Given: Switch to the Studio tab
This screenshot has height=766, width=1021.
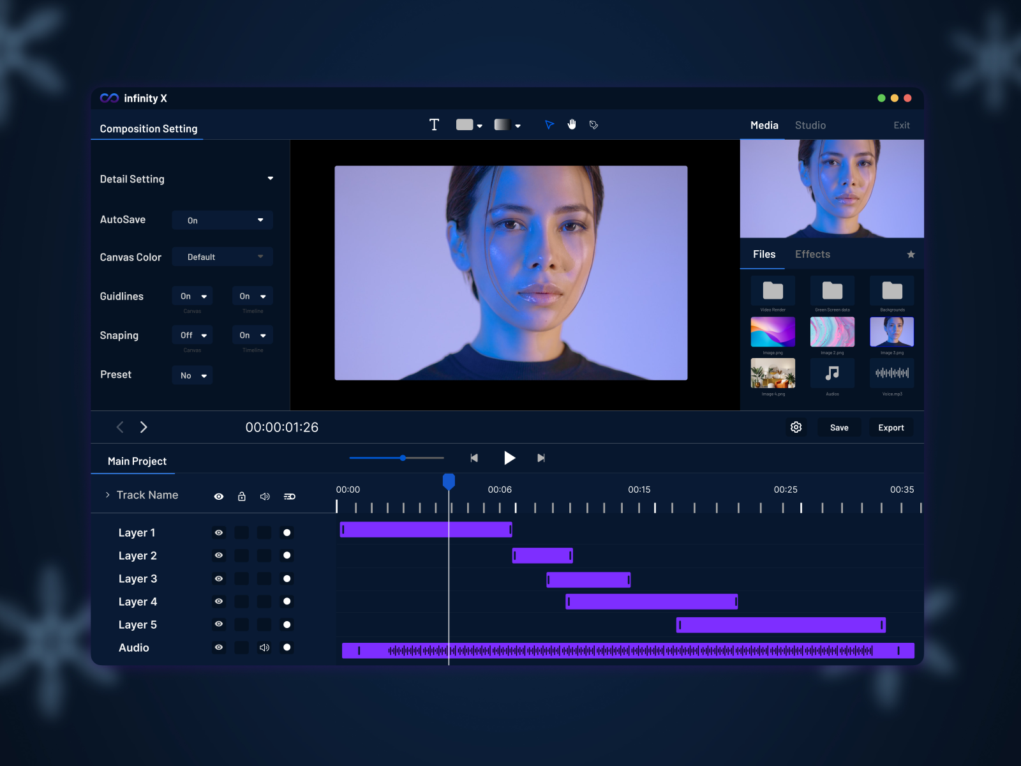Looking at the screenshot, I should (810, 125).
